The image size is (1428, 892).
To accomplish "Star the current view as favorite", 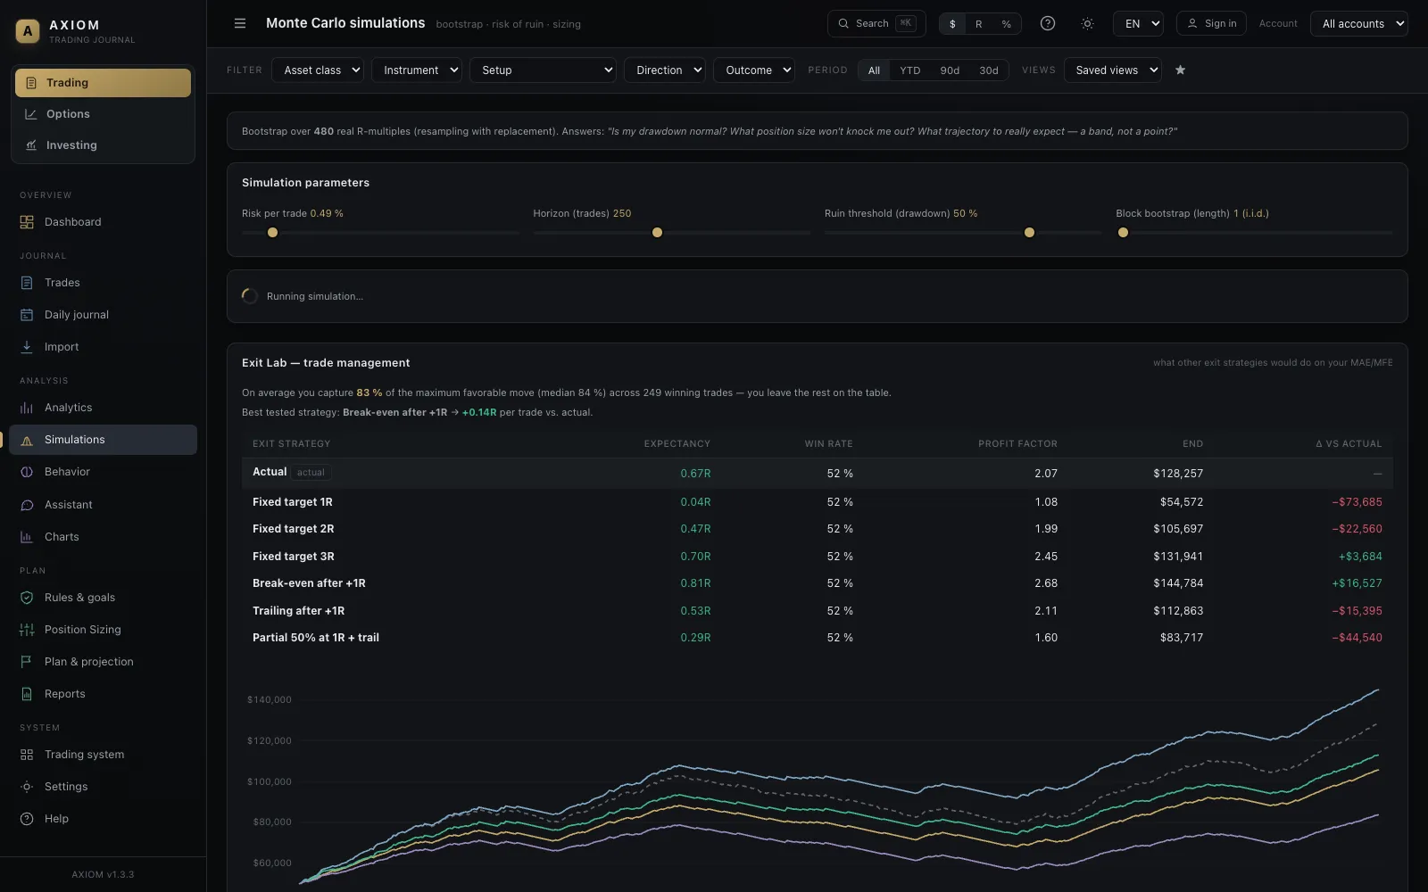I will pyautogui.click(x=1180, y=70).
